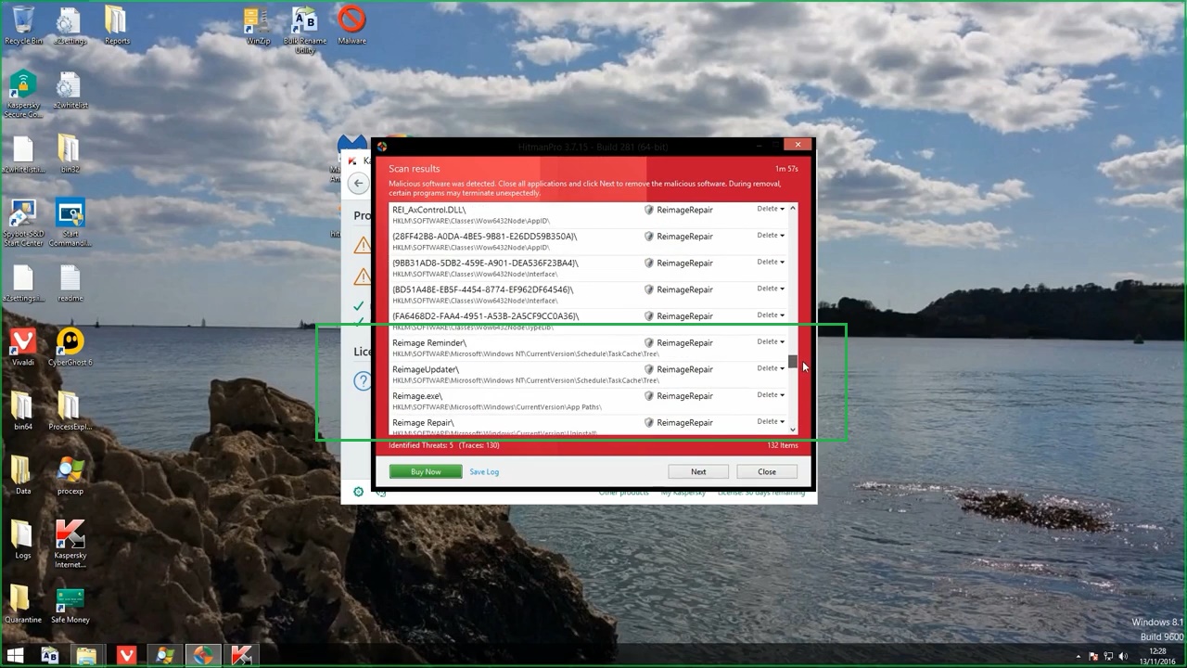Select the {BD51A48E-EB5F-4454-8774-EF962DF64546}\ entry

588,295
